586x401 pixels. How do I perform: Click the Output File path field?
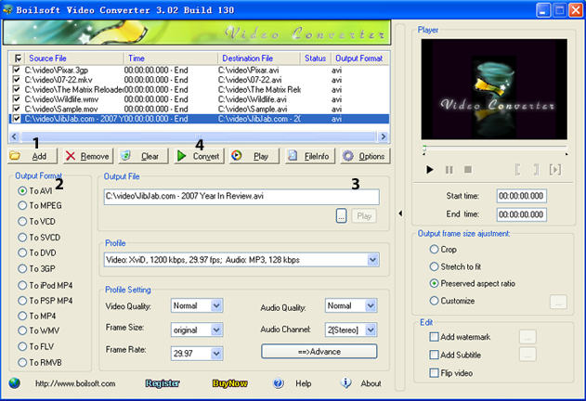pyautogui.click(x=241, y=197)
